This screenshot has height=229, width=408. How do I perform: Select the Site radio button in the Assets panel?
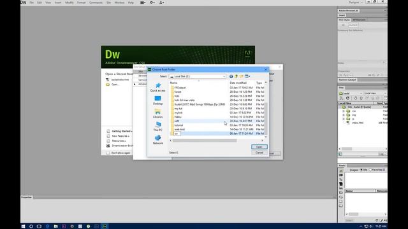tap(361, 170)
